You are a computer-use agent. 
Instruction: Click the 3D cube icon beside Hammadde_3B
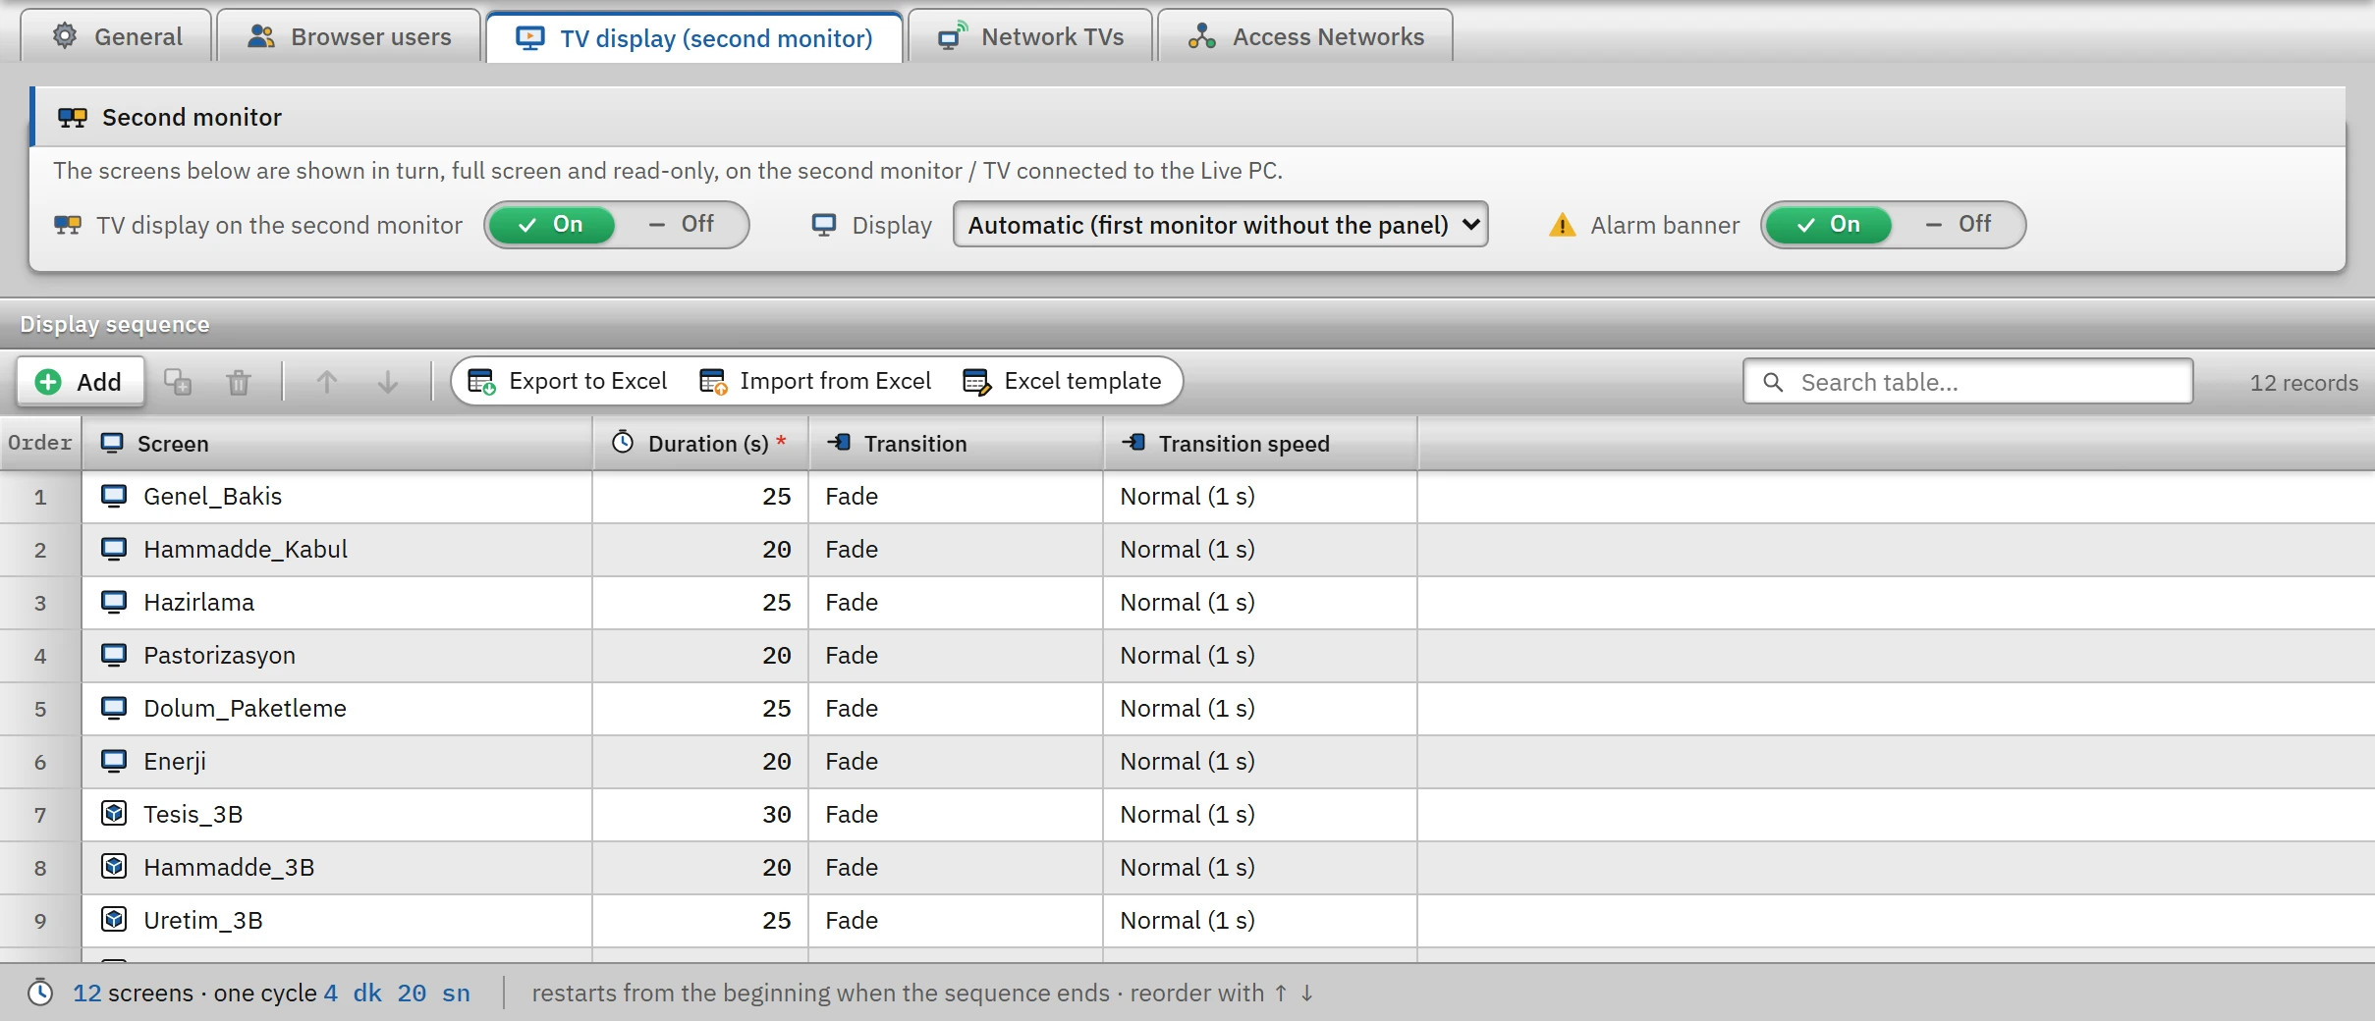point(114,867)
